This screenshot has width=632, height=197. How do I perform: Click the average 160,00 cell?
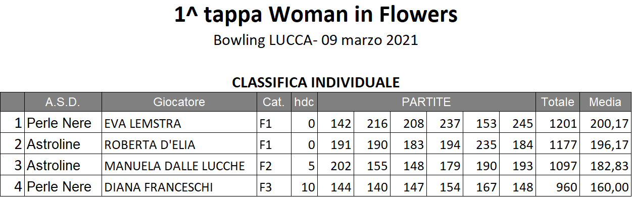tap(605, 187)
